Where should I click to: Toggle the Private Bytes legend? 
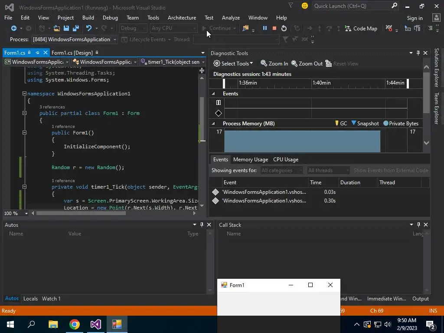point(401,124)
